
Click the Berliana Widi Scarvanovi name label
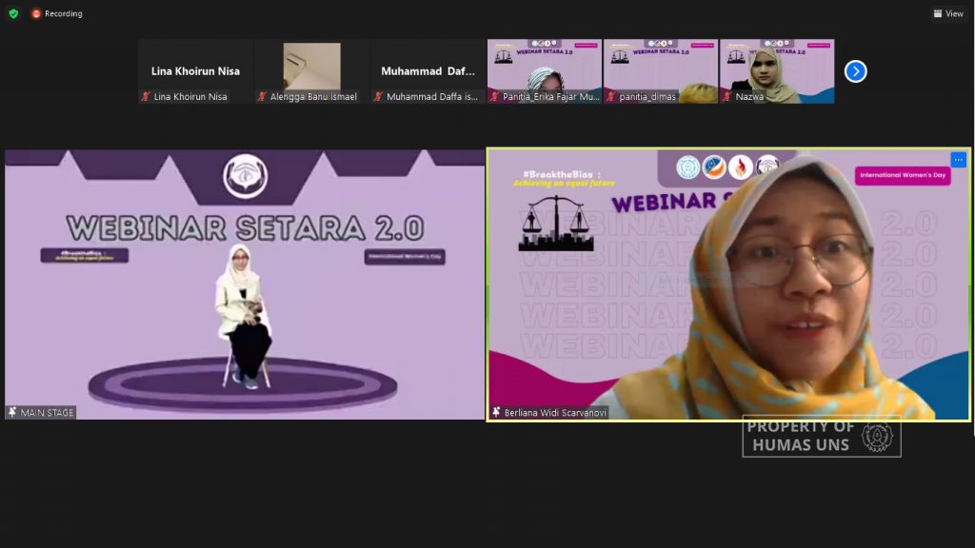[555, 413]
